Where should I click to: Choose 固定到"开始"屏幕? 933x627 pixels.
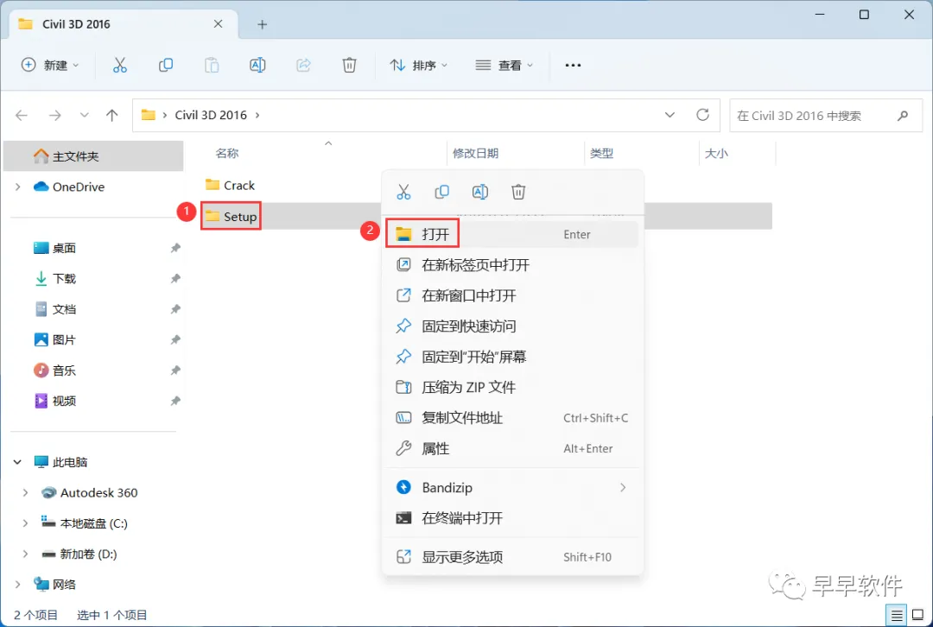pos(512,357)
